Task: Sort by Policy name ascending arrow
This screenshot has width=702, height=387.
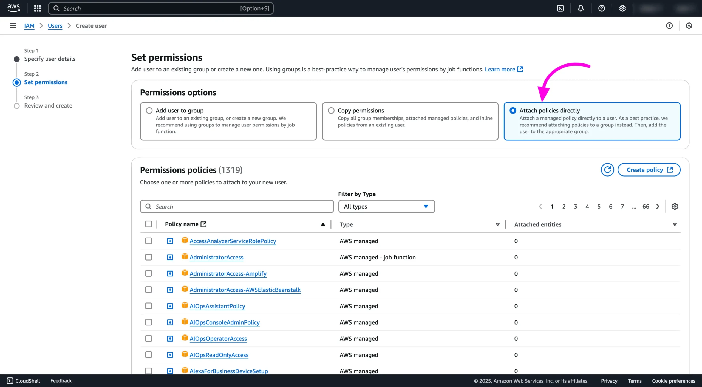Action: click(x=323, y=224)
